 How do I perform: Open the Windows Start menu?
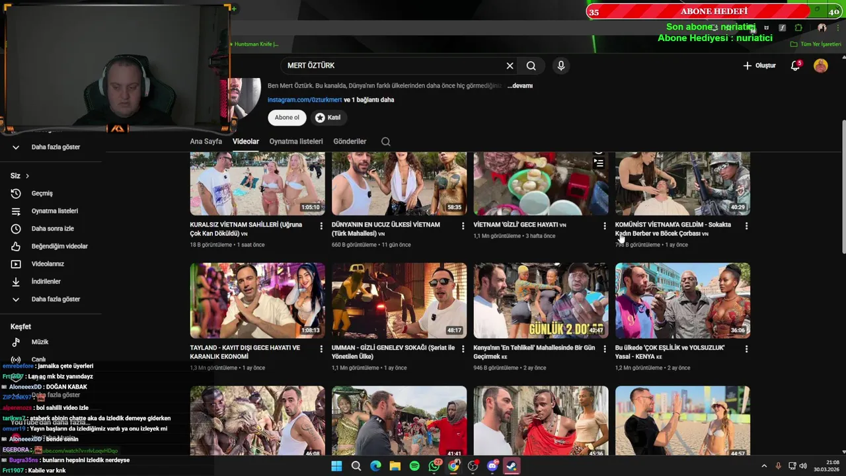[x=336, y=466]
